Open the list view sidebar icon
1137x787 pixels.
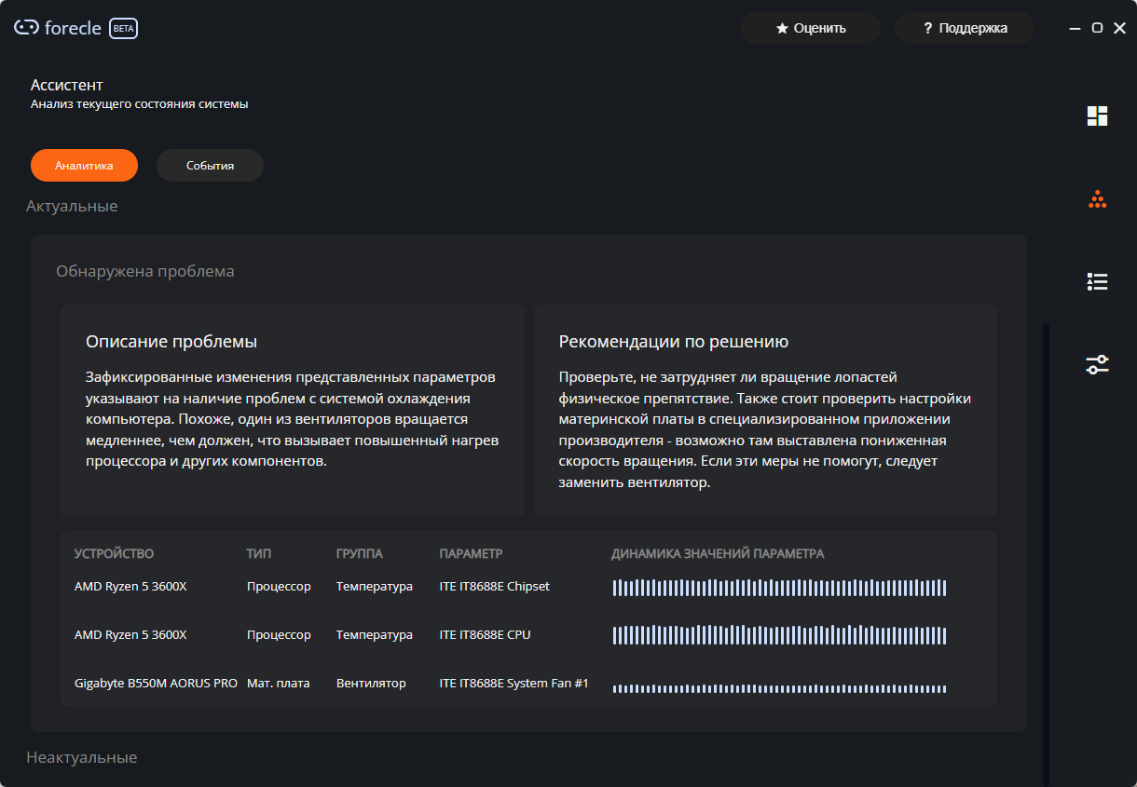click(1097, 281)
